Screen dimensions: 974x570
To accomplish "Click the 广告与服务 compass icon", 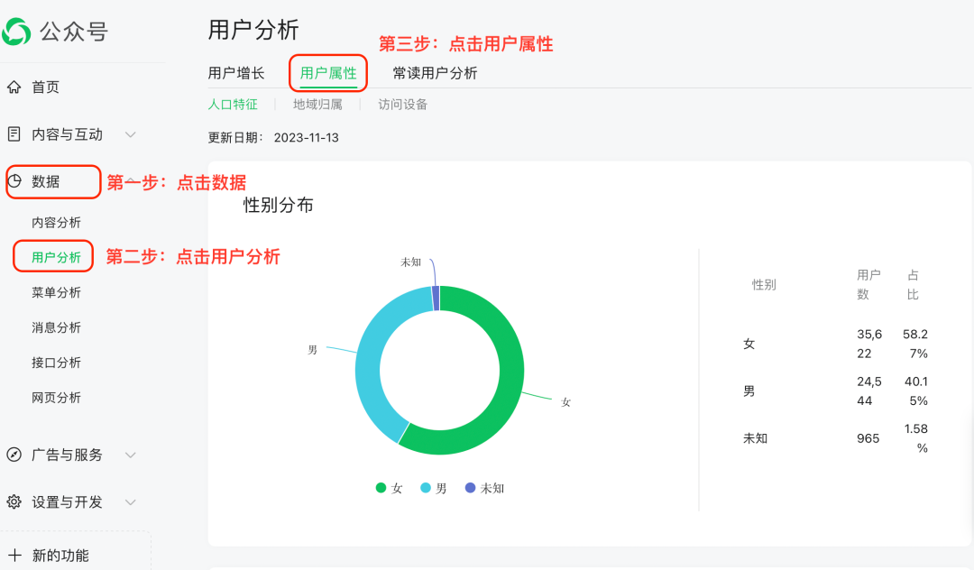I will pos(13,455).
